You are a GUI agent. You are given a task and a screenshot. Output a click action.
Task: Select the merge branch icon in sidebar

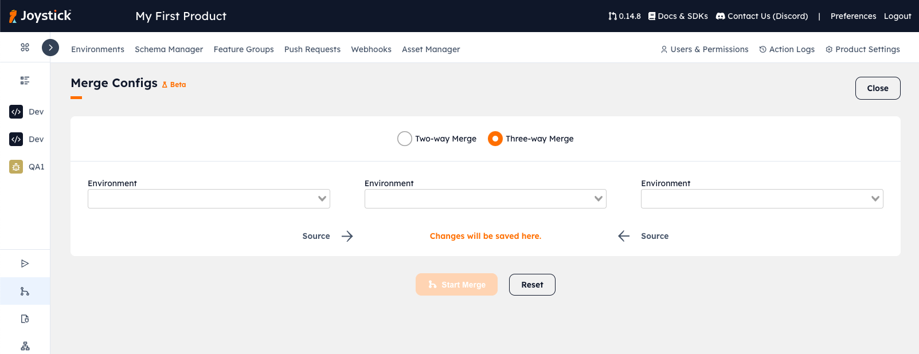[25, 292]
